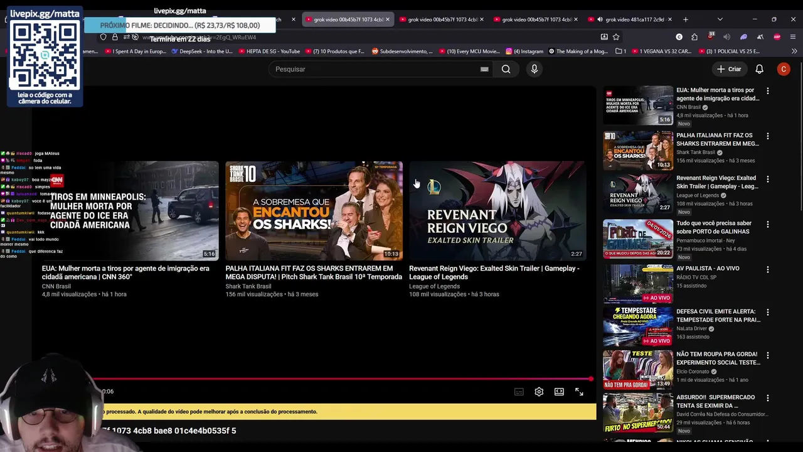Open the tracking protection shield icon

pos(104,37)
